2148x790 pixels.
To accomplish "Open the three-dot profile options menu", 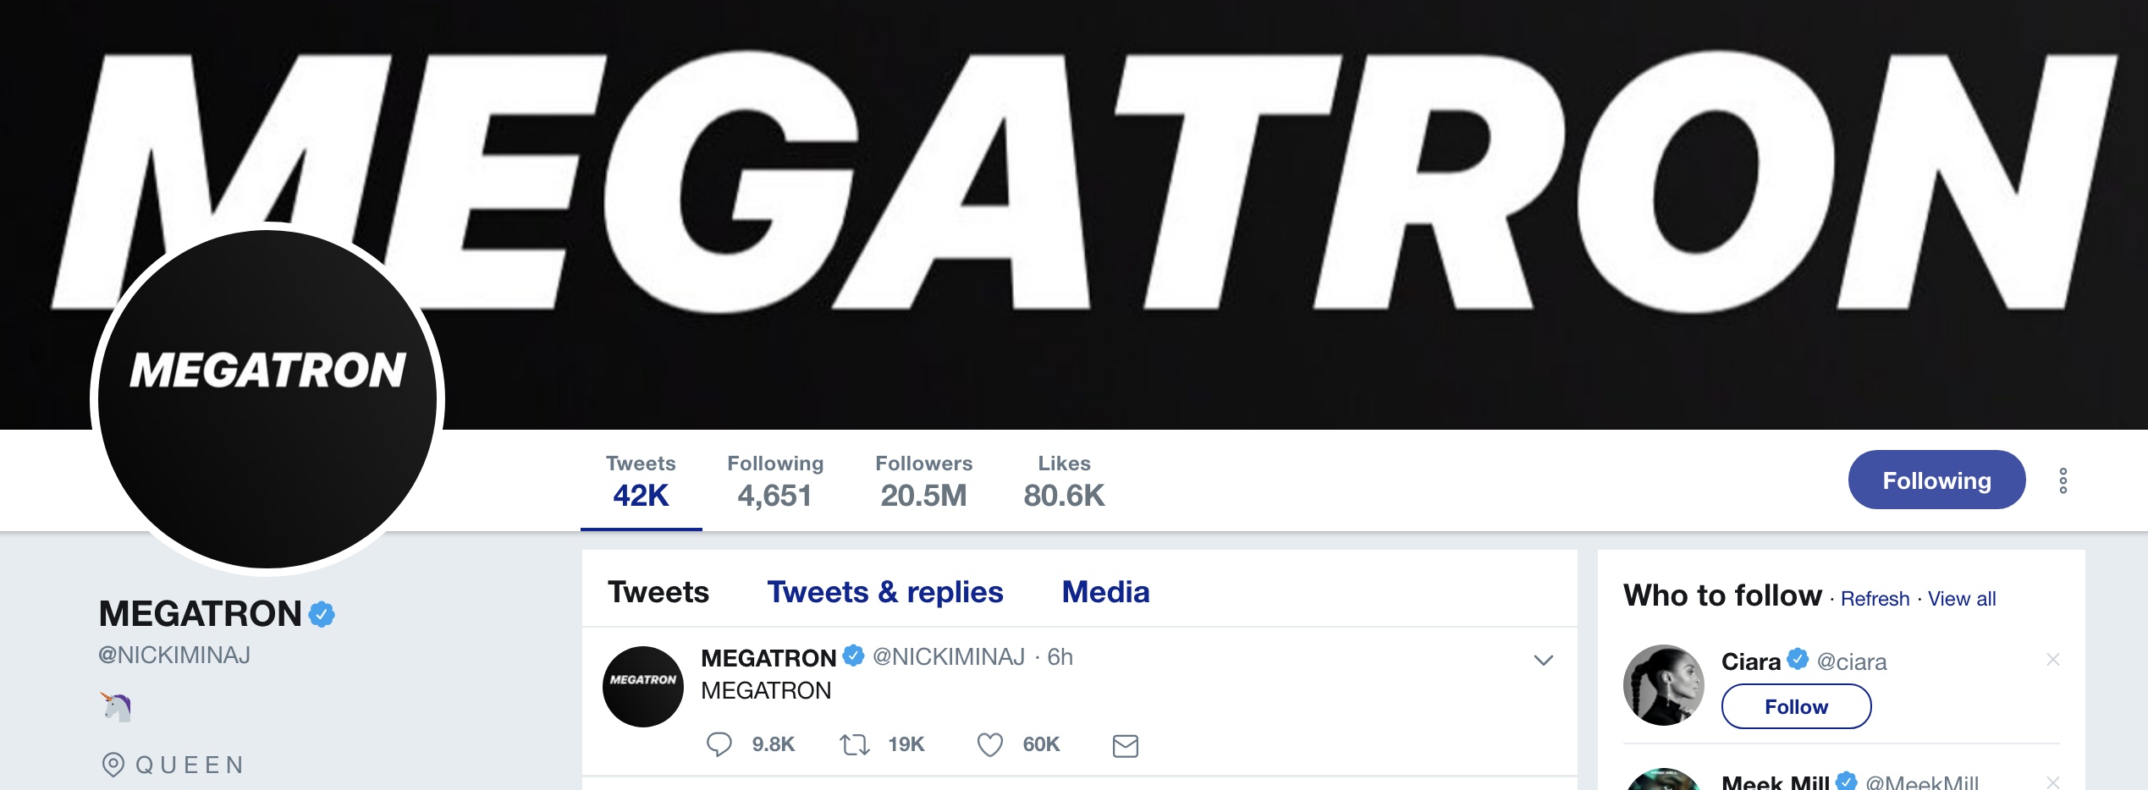I will tap(2063, 480).
